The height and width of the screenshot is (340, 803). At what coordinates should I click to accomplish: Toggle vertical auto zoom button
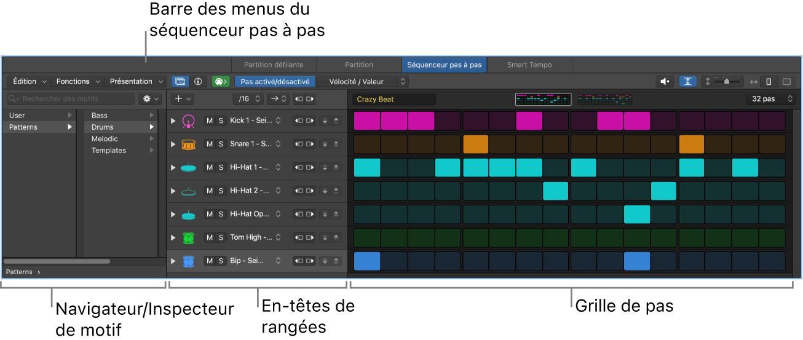click(x=688, y=81)
